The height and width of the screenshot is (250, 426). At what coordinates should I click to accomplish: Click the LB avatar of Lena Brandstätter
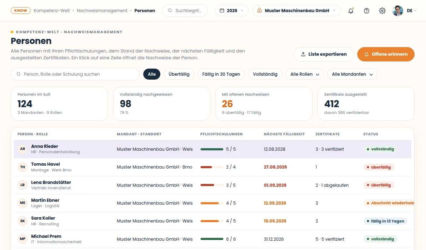pos(23,185)
